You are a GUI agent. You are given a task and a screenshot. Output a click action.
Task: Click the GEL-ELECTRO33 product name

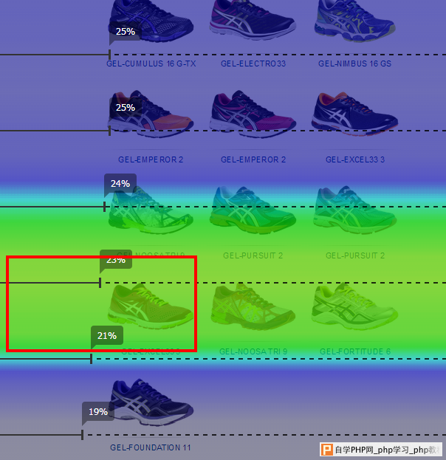click(253, 63)
